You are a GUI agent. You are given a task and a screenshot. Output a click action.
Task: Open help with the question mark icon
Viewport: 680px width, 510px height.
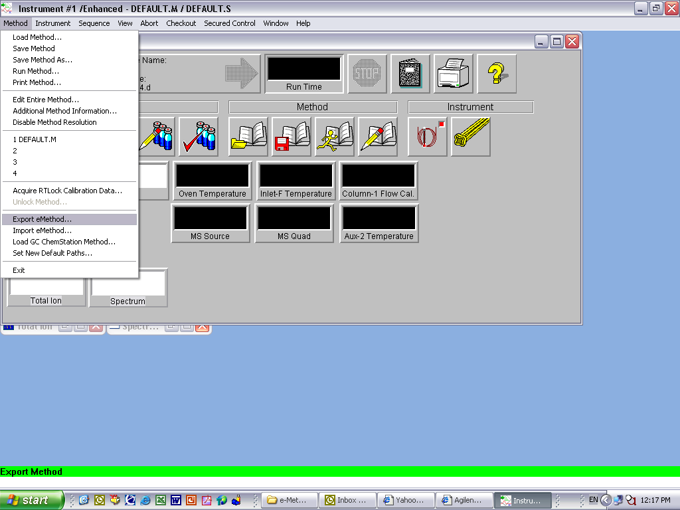pyautogui.click(x=497, y=74)
